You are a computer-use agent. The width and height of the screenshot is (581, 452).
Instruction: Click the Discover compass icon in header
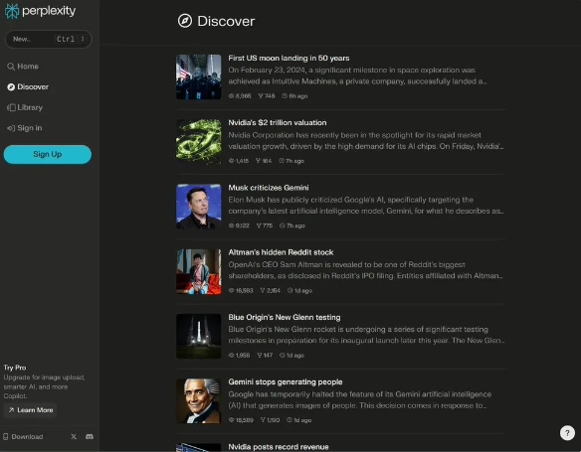click(185, 21)
